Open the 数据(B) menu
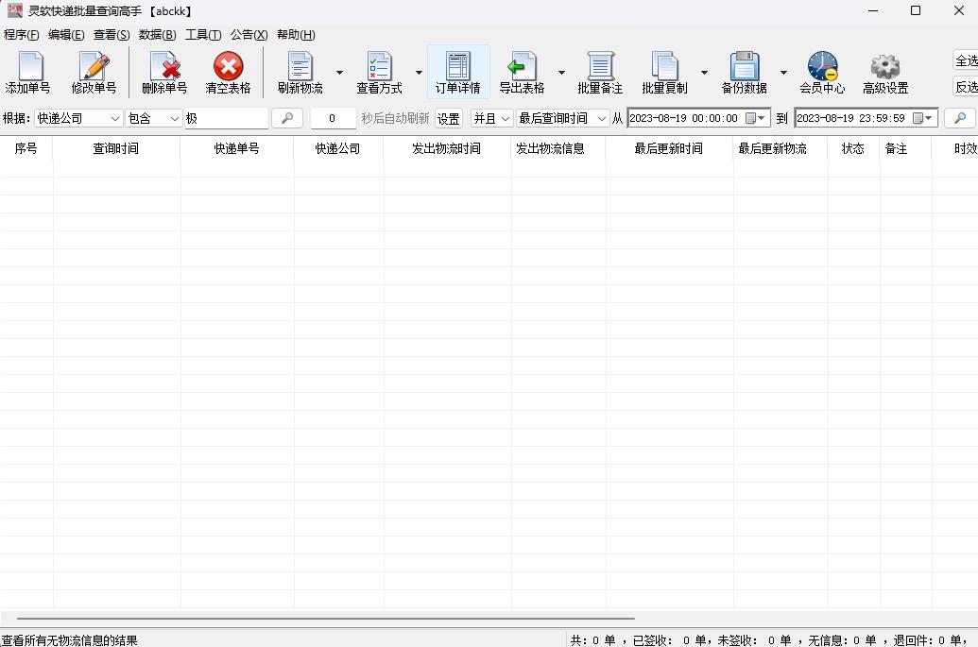The height and width of the screenshot is (647, 978). click(157, 34)
